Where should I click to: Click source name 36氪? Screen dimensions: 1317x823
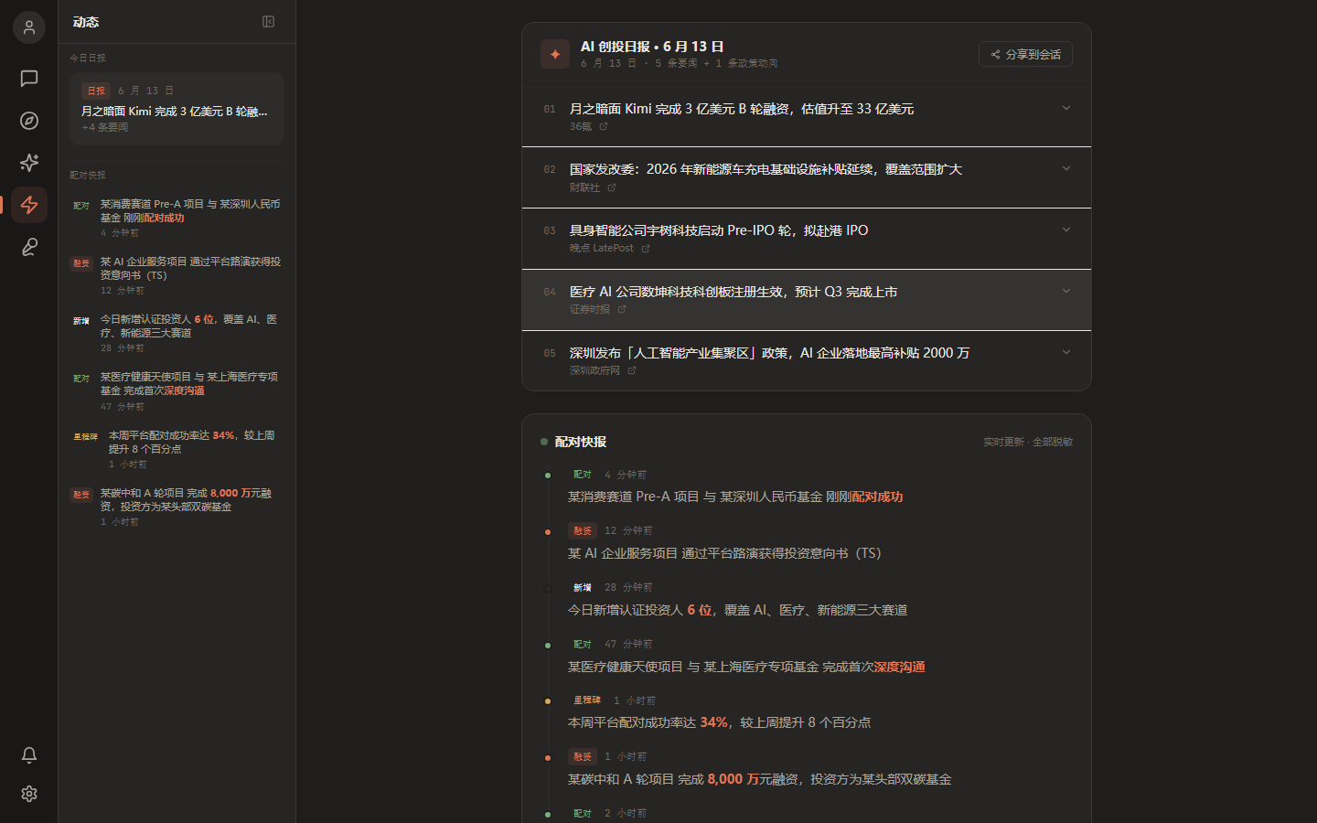tap(581, 126)
